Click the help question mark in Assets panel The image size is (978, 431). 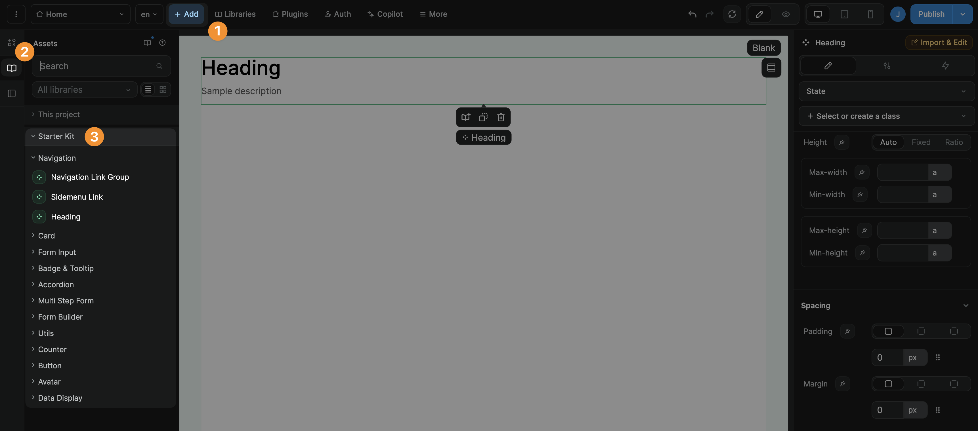pyautogui.click(x=163, y=43)
